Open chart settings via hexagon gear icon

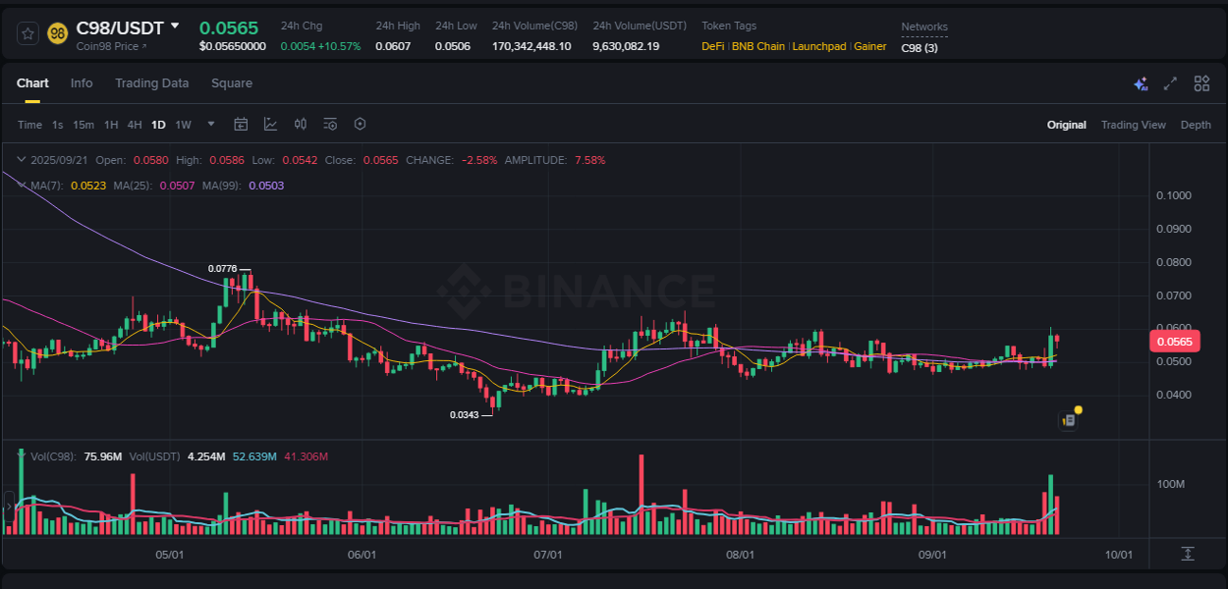360,124
